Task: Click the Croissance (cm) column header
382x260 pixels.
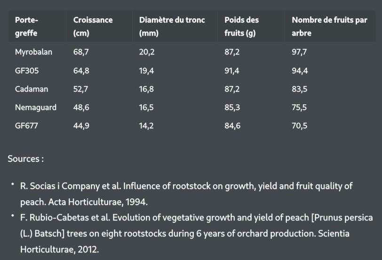Action: pyautogui.click(x=93, y=27)
